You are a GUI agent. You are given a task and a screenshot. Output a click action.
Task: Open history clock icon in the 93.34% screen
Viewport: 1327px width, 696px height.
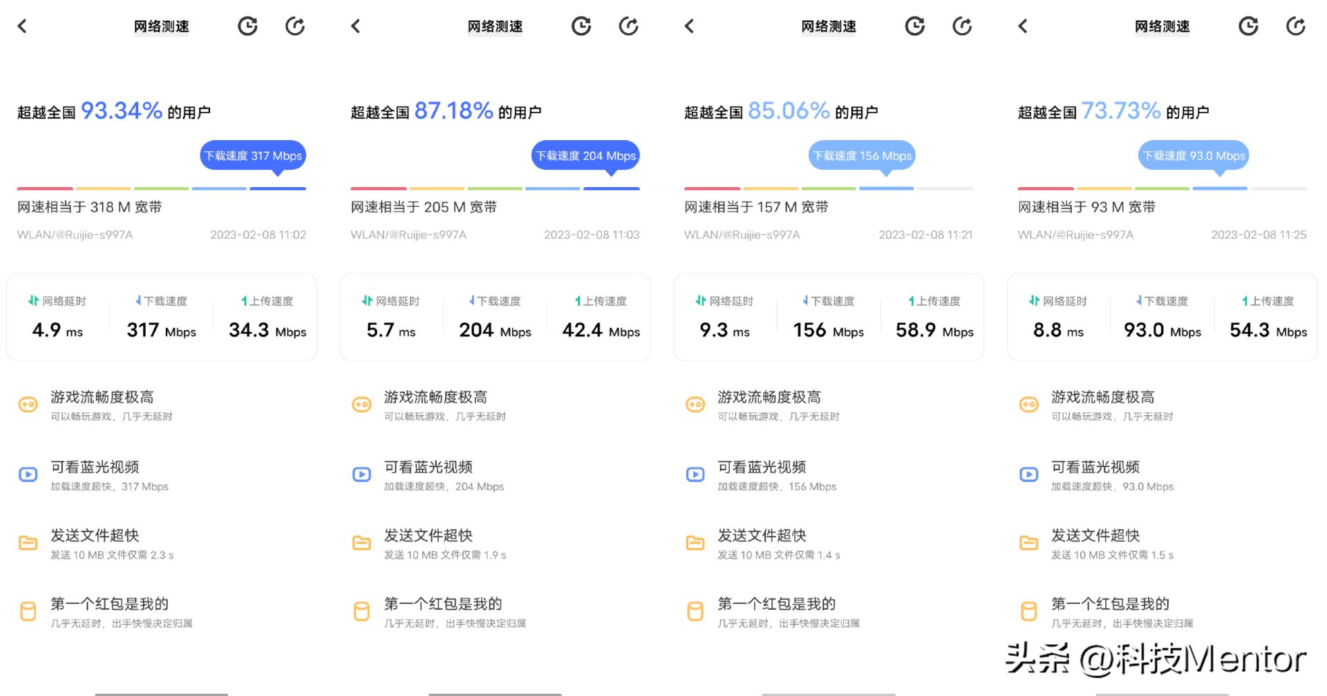point(247,26)
